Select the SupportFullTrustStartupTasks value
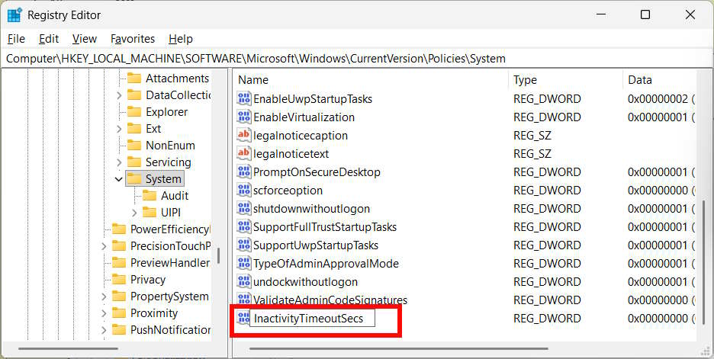 [325, 226]
